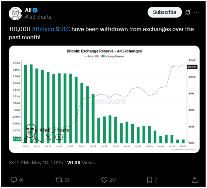
Task: View the 20.3K Views count
Action: coord(81,163)
